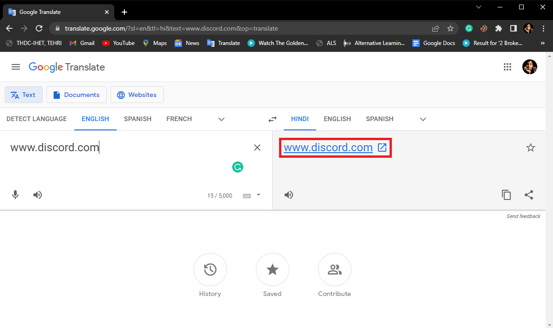Click the Grammarly icon in the text box
Viewport: 553px width, 328px height.
click(238, 167)
